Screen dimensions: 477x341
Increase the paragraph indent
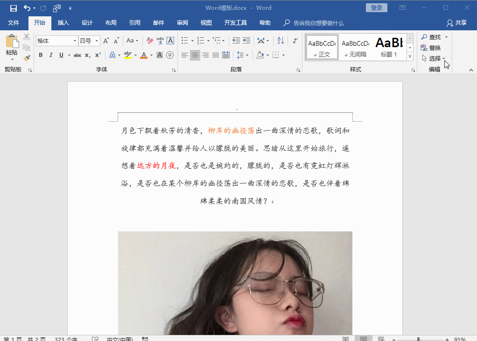246,41
